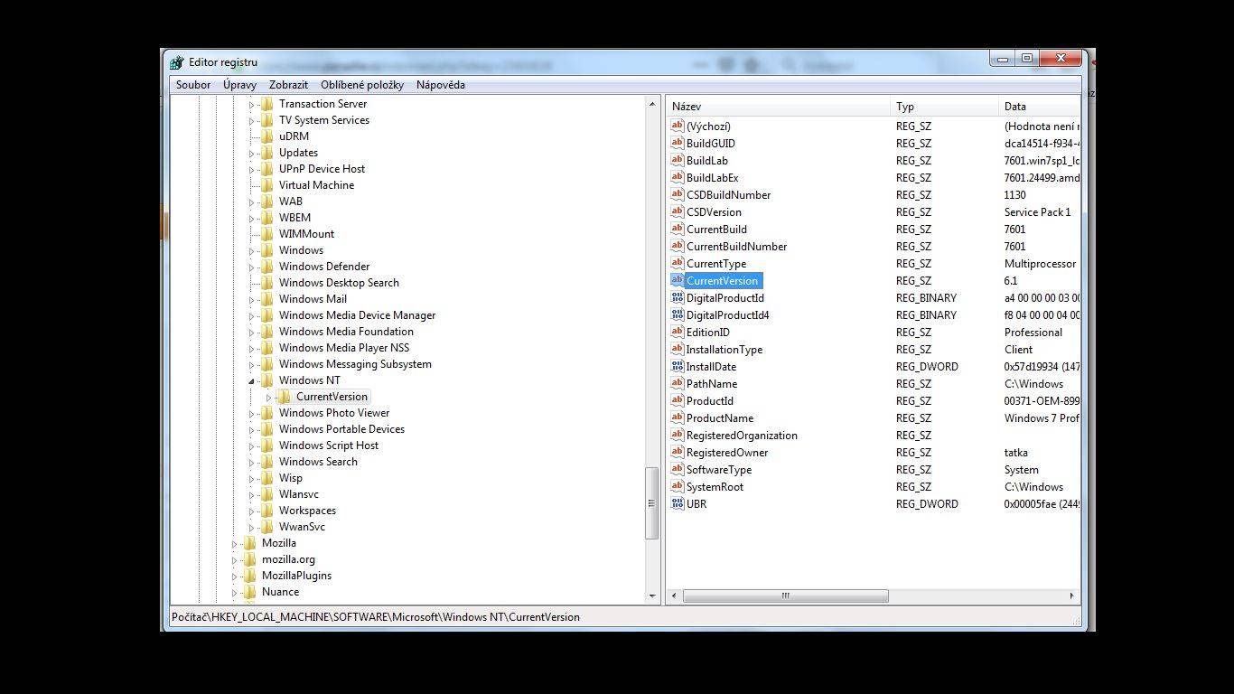Click the string icon of EditionID value
The height and width of the screenshot is (694, 1234).
(x=678, y=332)
